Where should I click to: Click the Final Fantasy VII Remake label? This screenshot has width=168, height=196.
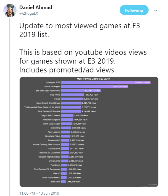(49, 111)
